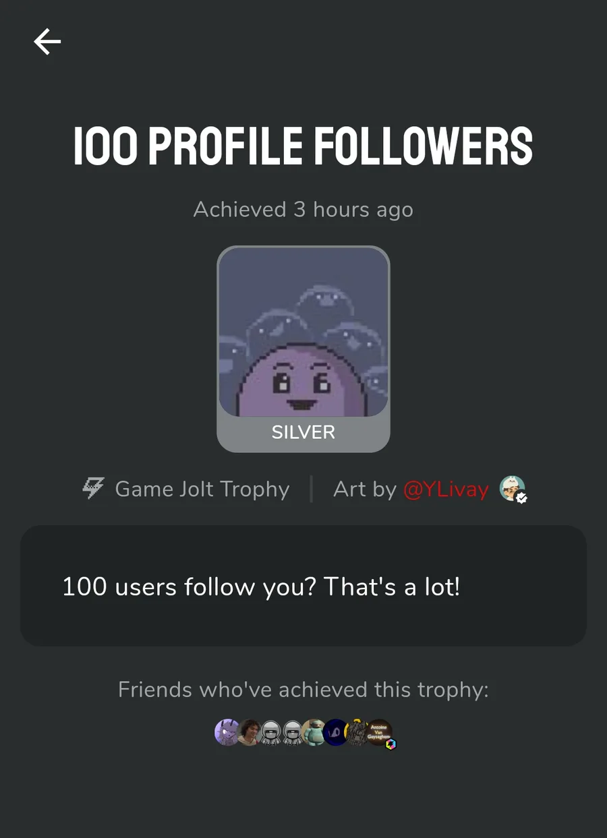Click the Game Jolt Trophy label
This screenshot has height=838, width=607.
202,489
